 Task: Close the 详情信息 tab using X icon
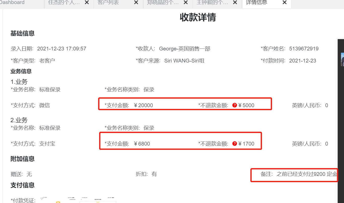click(284, 3)
